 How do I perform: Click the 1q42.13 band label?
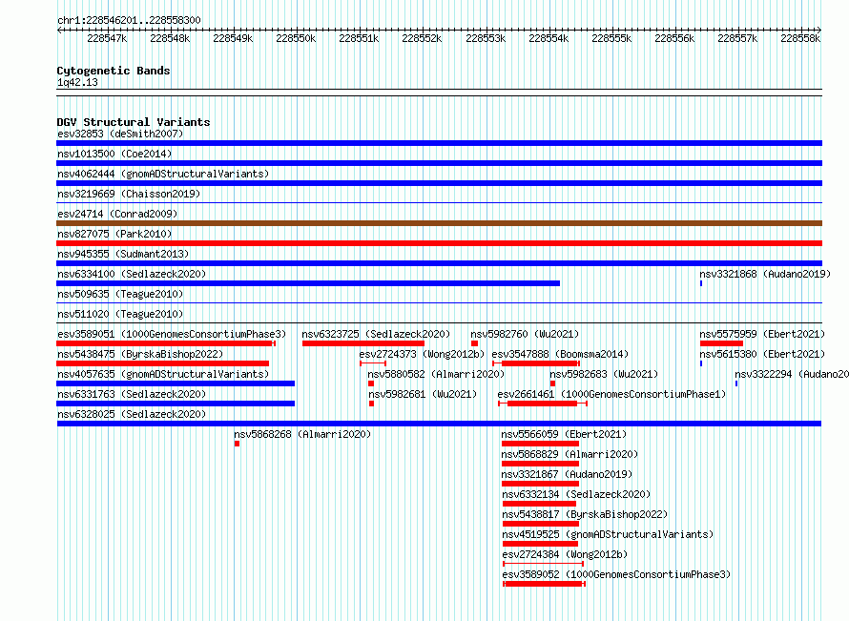(77, 82)
